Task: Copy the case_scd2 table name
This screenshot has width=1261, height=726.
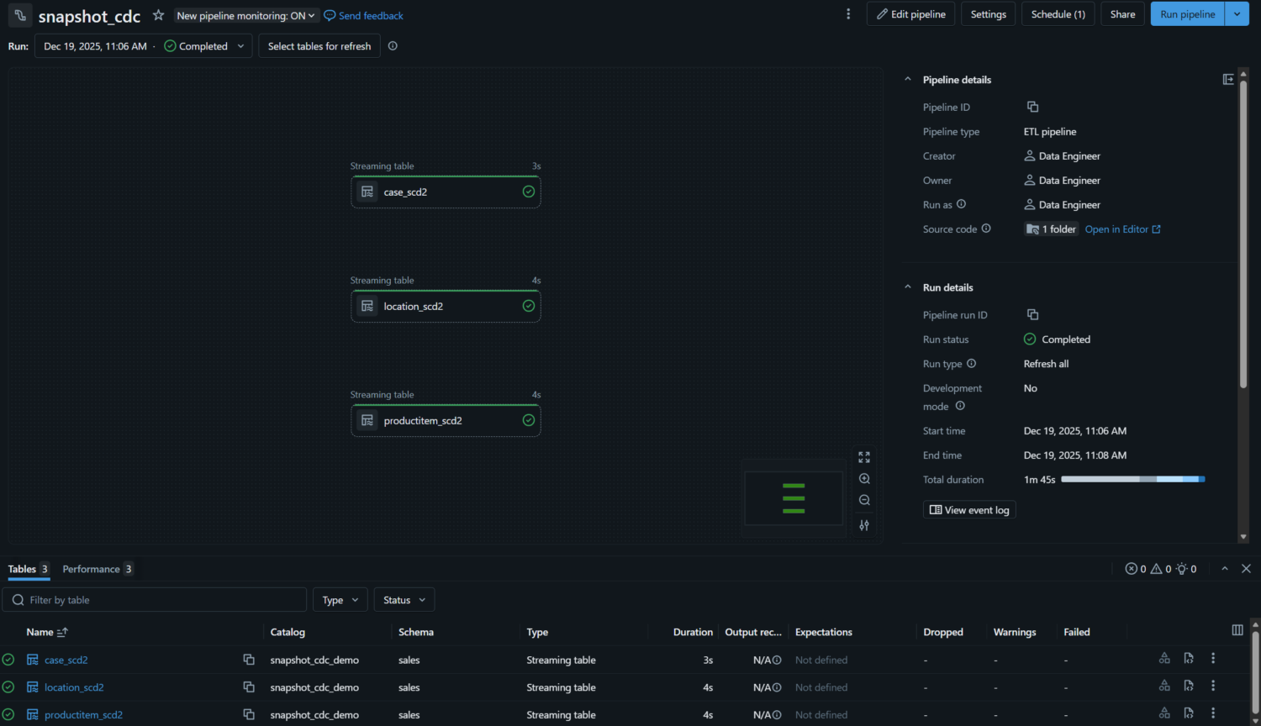Action: pos(249,660)
